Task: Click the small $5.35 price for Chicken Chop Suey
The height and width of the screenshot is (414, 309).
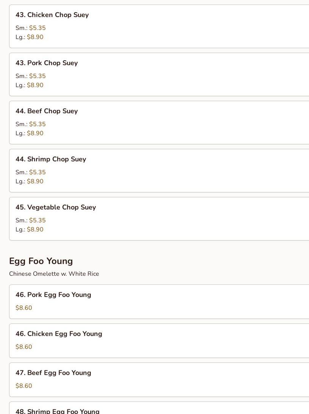Action: point(37,28)
